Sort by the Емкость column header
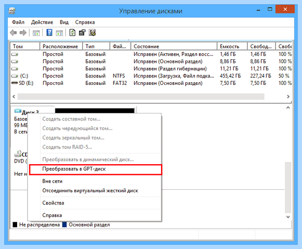Image resolution: width=302 pixels, height=249 pixels. point(232,46)
